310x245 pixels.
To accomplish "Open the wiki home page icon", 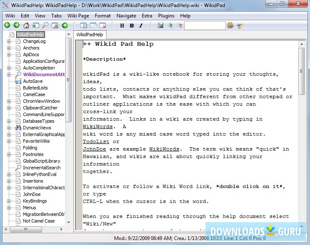I will pos(26,25).
